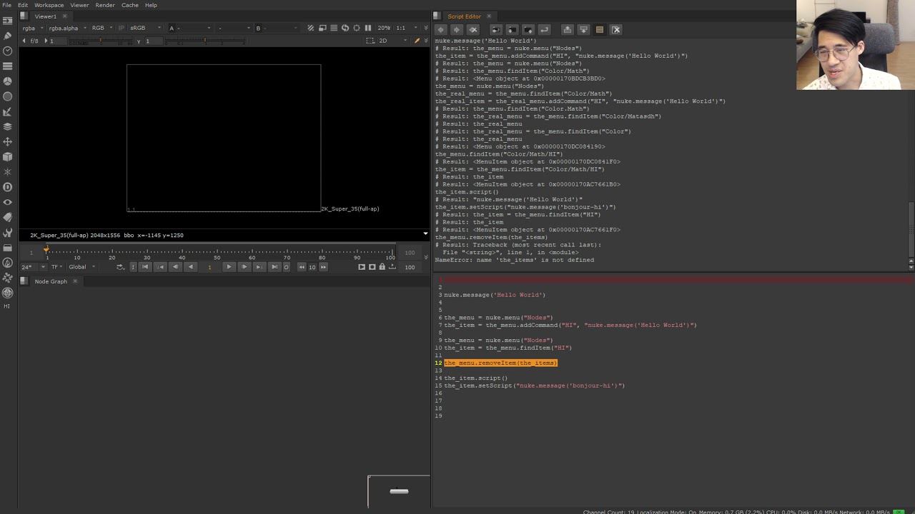Click the Next Script arrow in Script Editor
The width and height of the screenshot is (915, 514).
(x=457, y=29)
